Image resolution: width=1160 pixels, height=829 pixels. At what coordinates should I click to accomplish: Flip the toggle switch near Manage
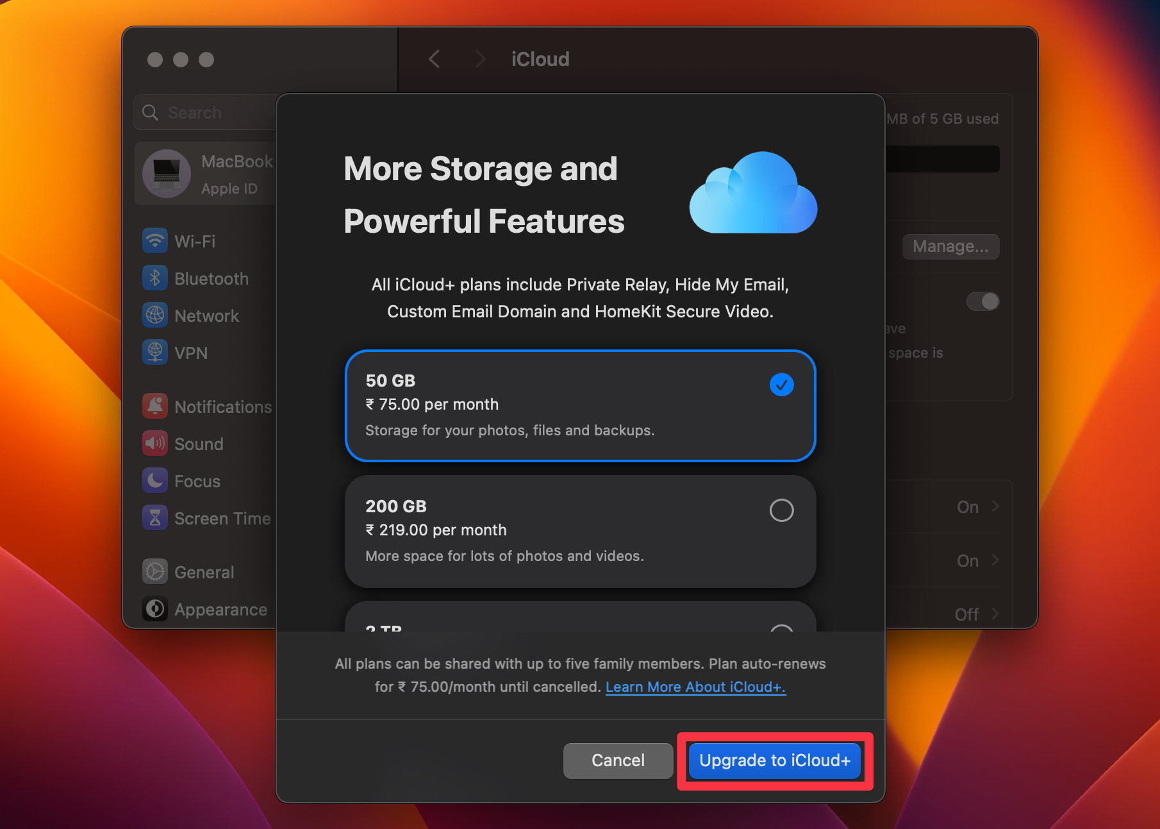pos(982,301)
